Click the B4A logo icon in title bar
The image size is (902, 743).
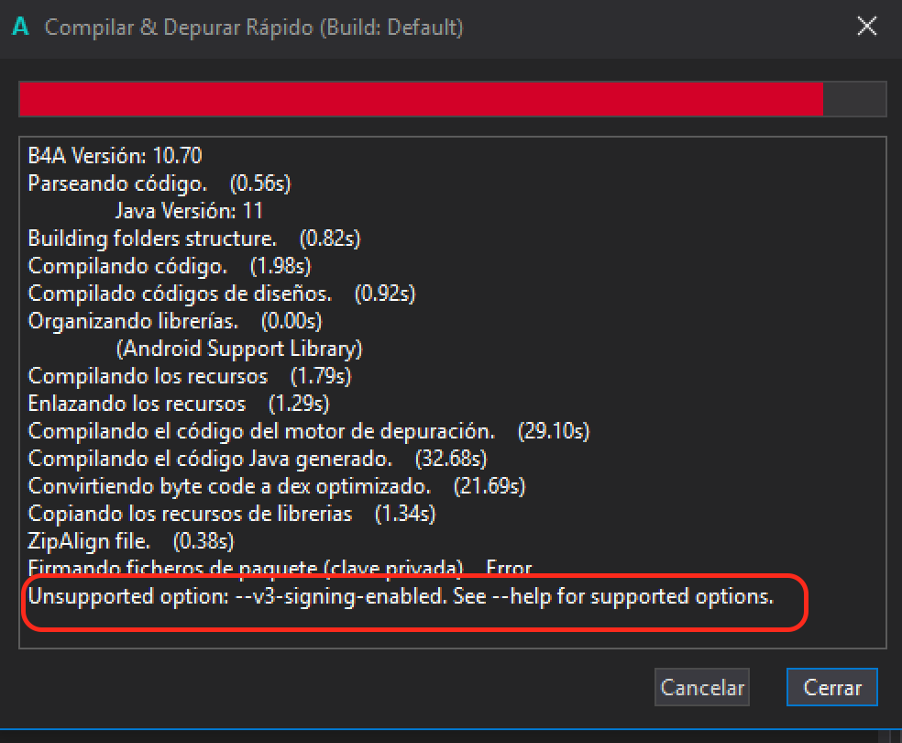point(20,27)
